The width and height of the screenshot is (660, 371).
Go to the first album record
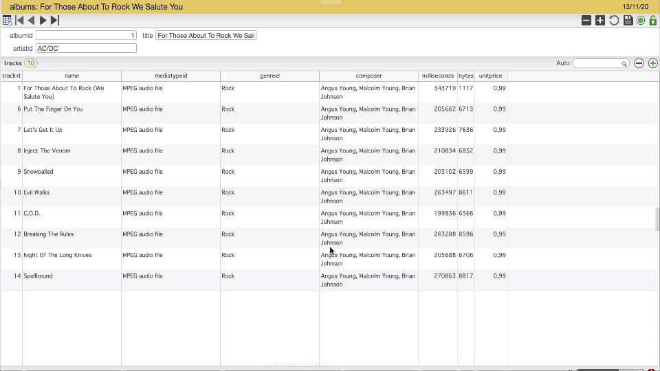tap(19, 20)
